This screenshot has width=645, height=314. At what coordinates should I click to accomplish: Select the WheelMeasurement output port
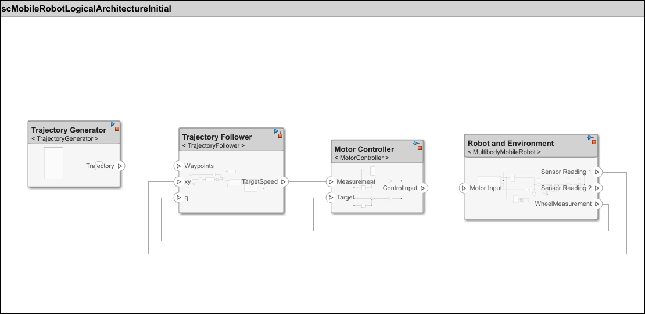(597, 204)
